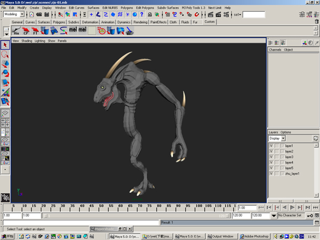The height and width of the screenshot is (240, 320).
Task: Click the Windows Start button
Action: [8, 236]
